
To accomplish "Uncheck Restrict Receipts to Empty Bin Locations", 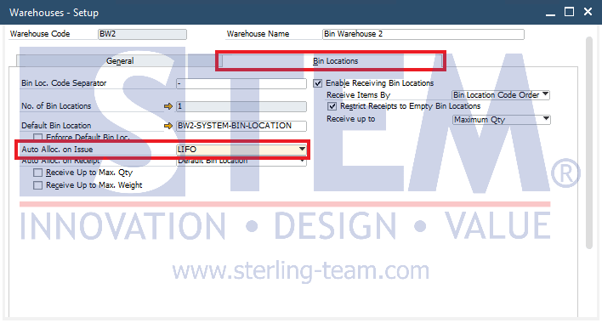I will (332, 106).
